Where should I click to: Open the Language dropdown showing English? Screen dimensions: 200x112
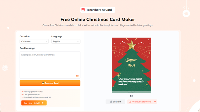click(x=66, y=41)
